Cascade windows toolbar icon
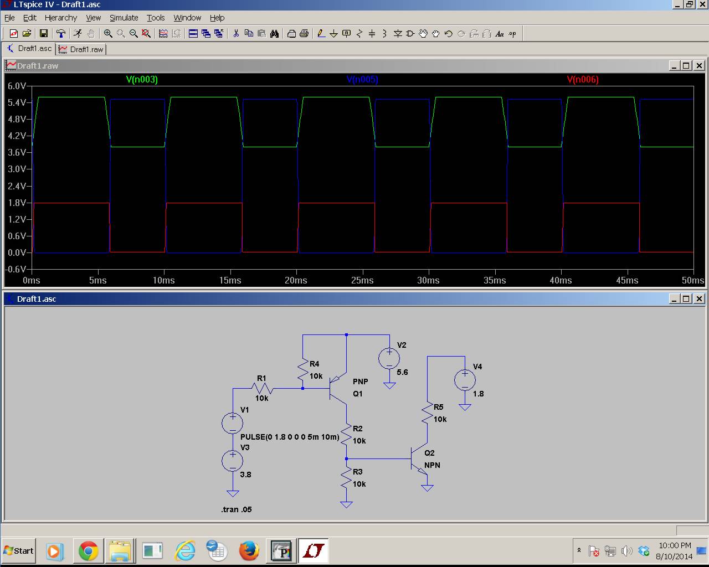Viewport: 709px width, 567px height. click(206, 34)
